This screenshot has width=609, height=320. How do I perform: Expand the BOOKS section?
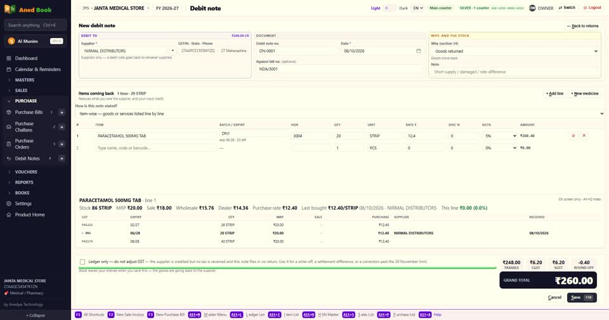click(22, 193)
